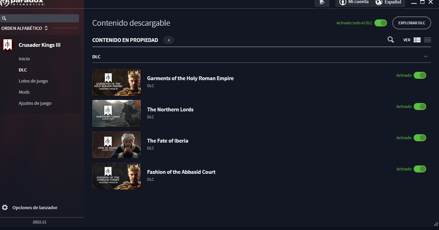Search owned content with magnifier icon
This screenshot has width=439, height=230.
(391, 40)
